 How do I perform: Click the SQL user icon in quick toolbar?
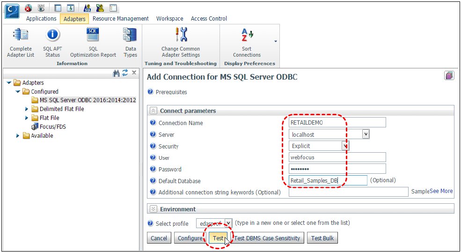[87, 8]
